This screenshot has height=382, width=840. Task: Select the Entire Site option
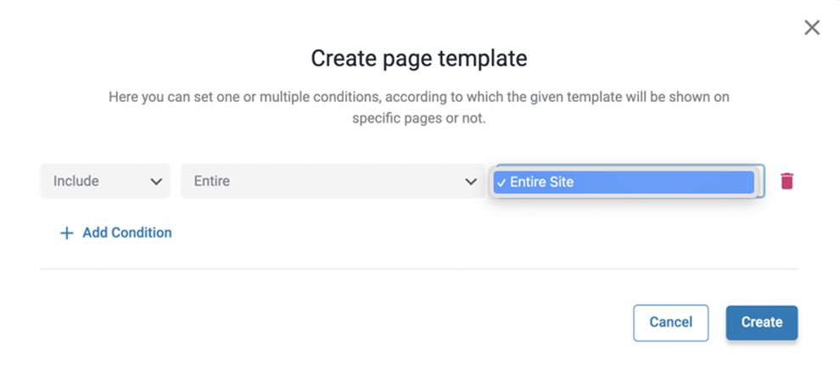coord(624,183)
